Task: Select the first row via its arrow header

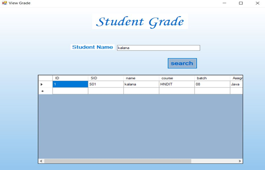Action: coord(45,84)
